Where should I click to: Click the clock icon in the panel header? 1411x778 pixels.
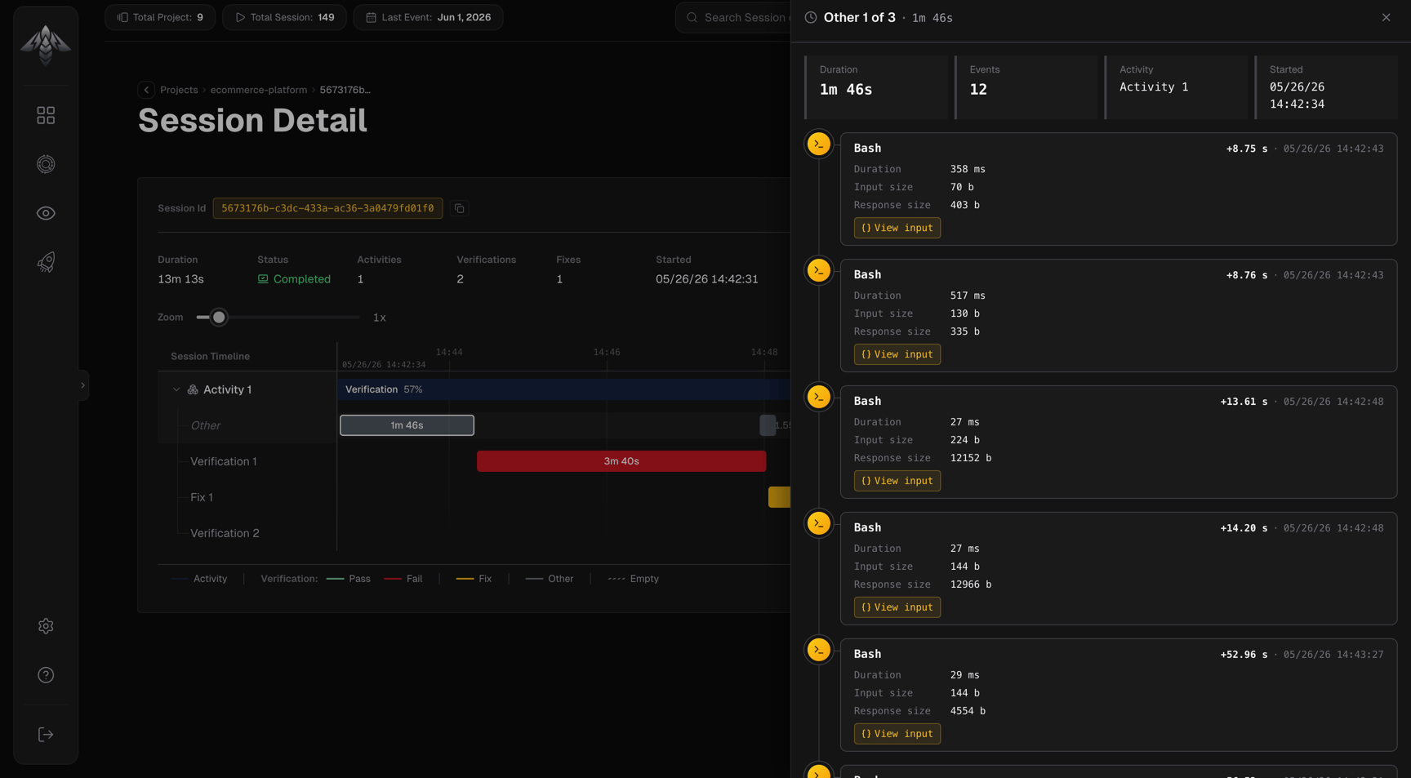[811, 17]
